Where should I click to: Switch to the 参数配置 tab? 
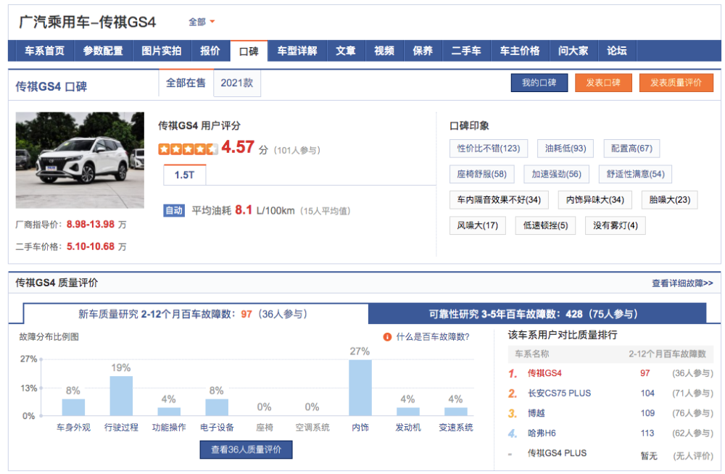[103, 51]
